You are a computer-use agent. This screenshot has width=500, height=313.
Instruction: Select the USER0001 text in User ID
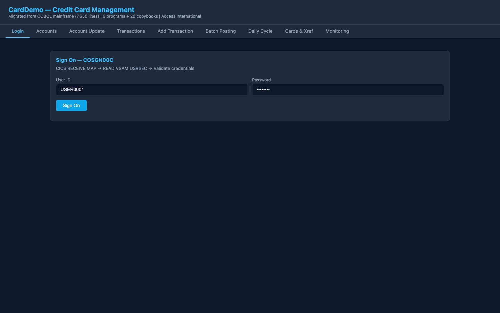(72, 89)
